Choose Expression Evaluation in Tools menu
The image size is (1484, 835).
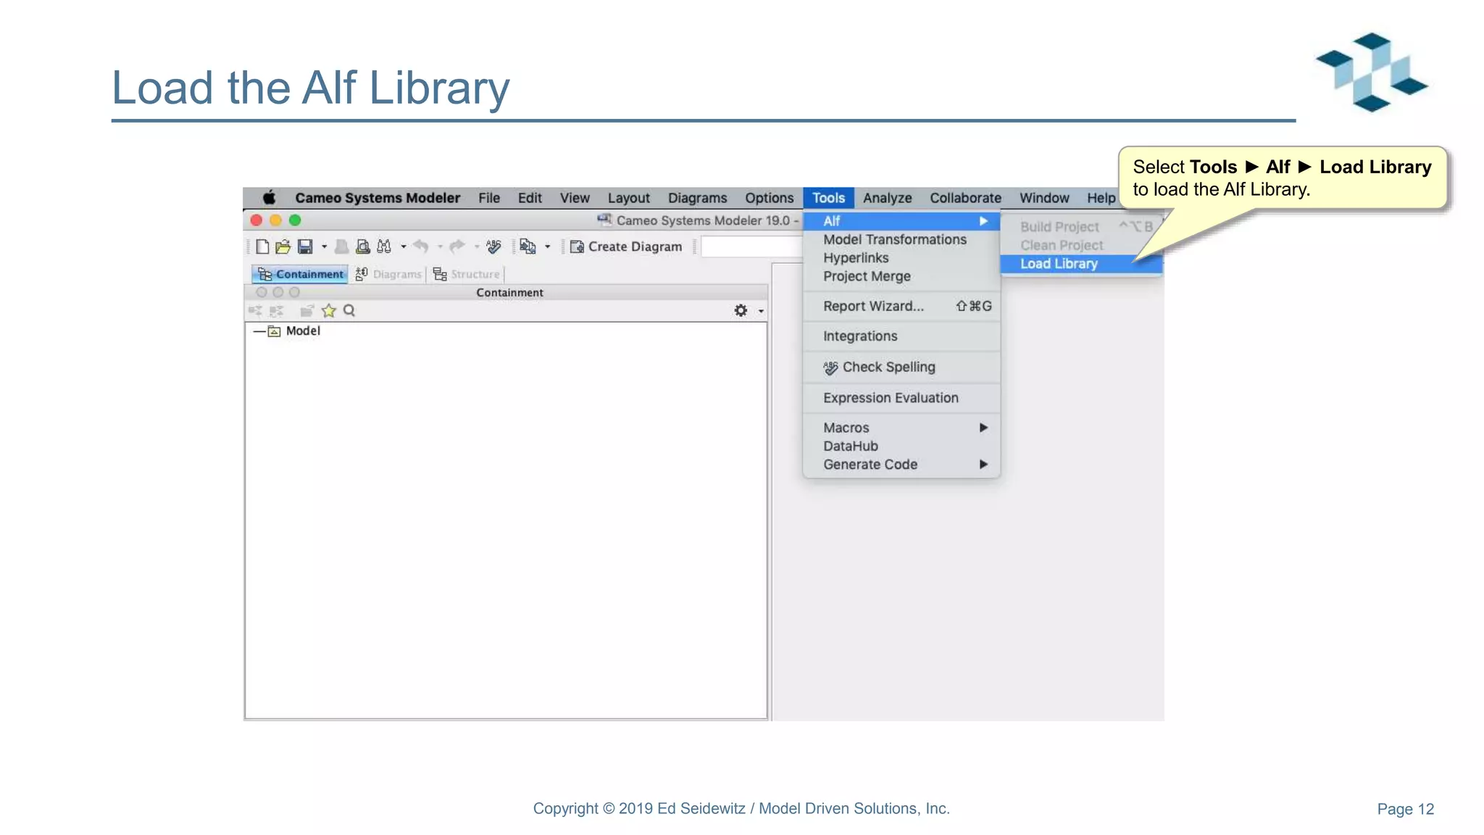tap(901, 398)
